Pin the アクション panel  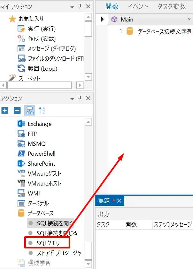80,98
